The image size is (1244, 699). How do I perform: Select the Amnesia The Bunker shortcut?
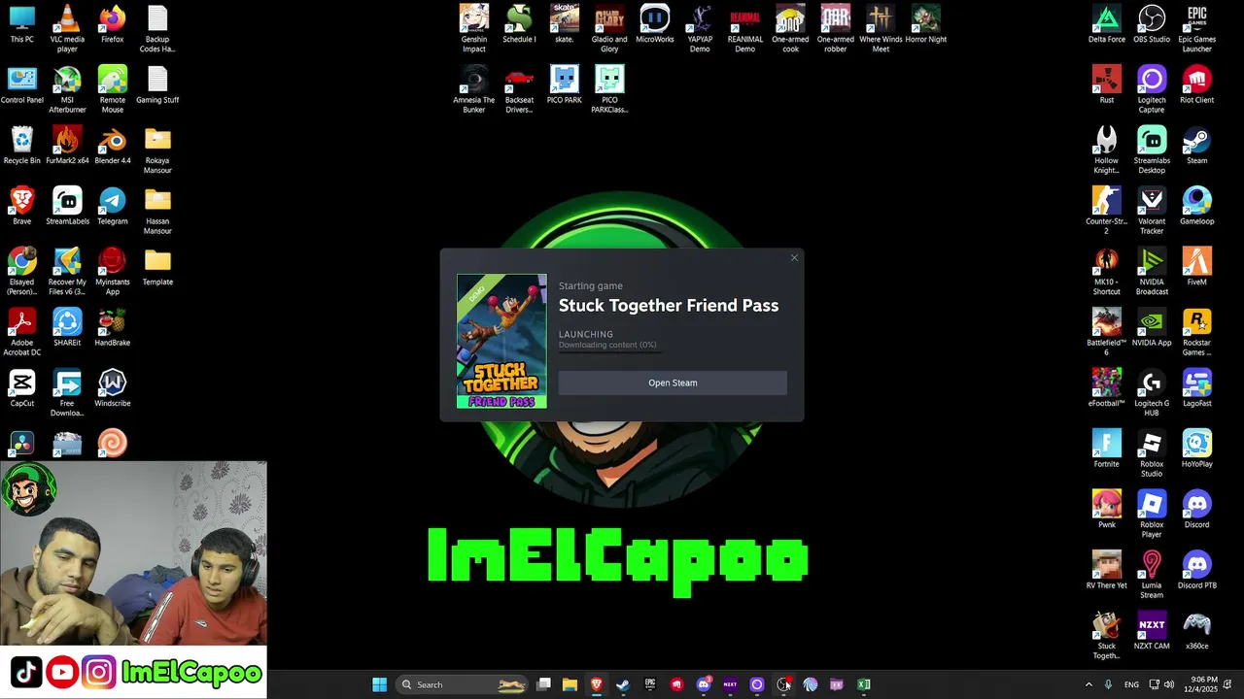[x=474, y=89]
